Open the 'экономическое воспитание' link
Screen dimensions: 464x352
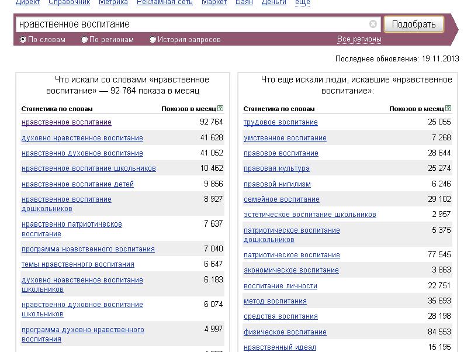[291, 270]
